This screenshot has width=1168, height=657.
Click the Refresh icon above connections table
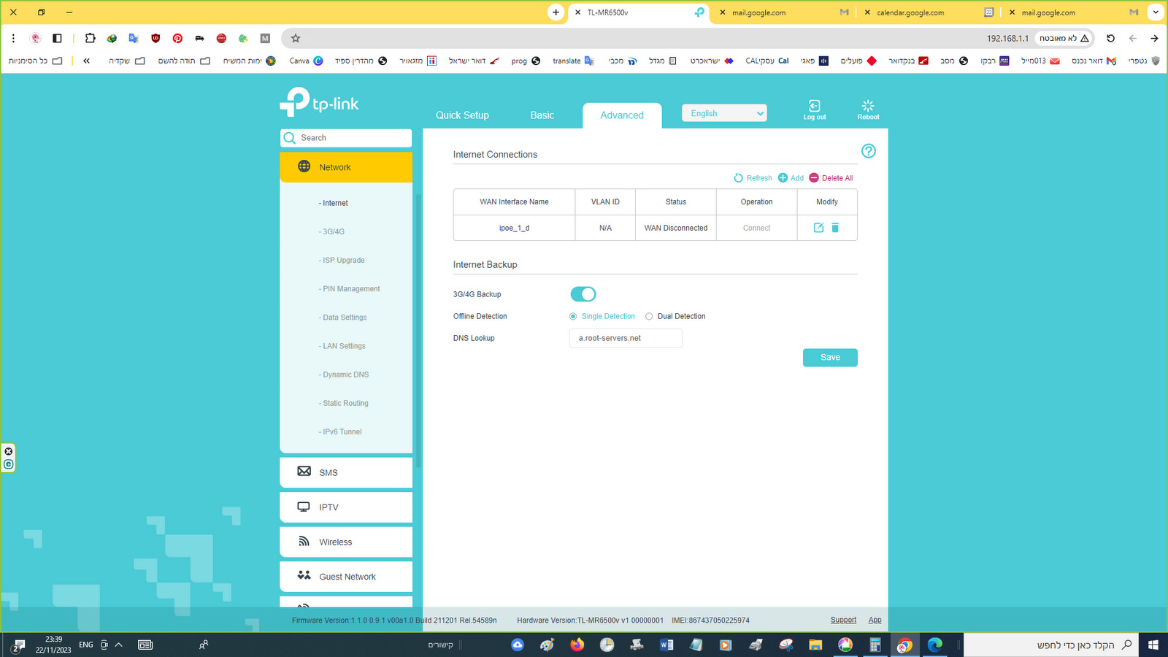click(x=738, y=178)
